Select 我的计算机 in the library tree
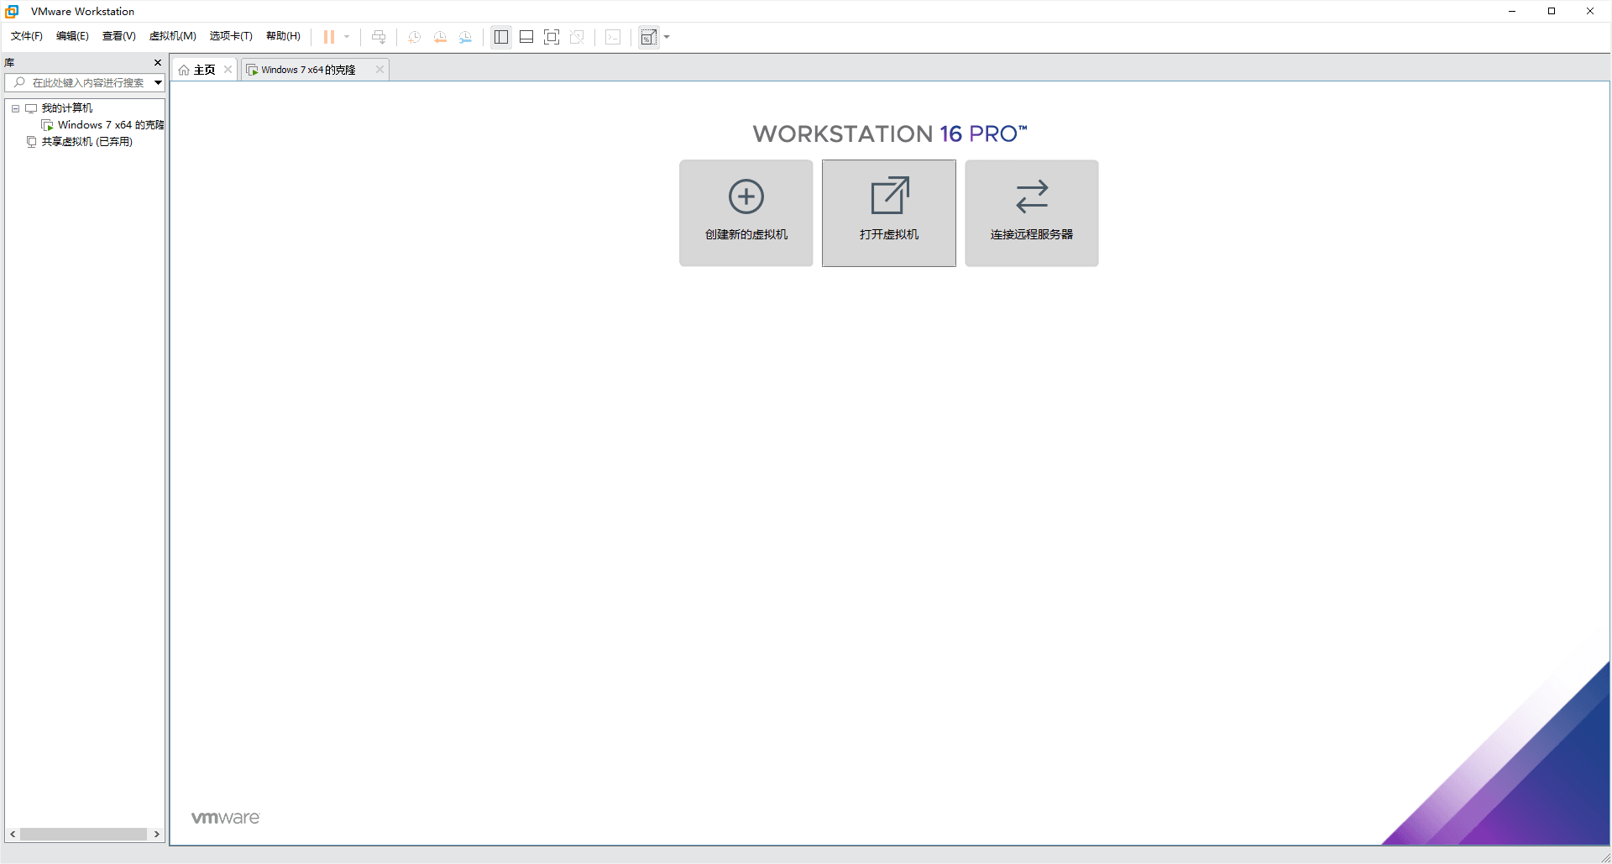 click(67, 108)
